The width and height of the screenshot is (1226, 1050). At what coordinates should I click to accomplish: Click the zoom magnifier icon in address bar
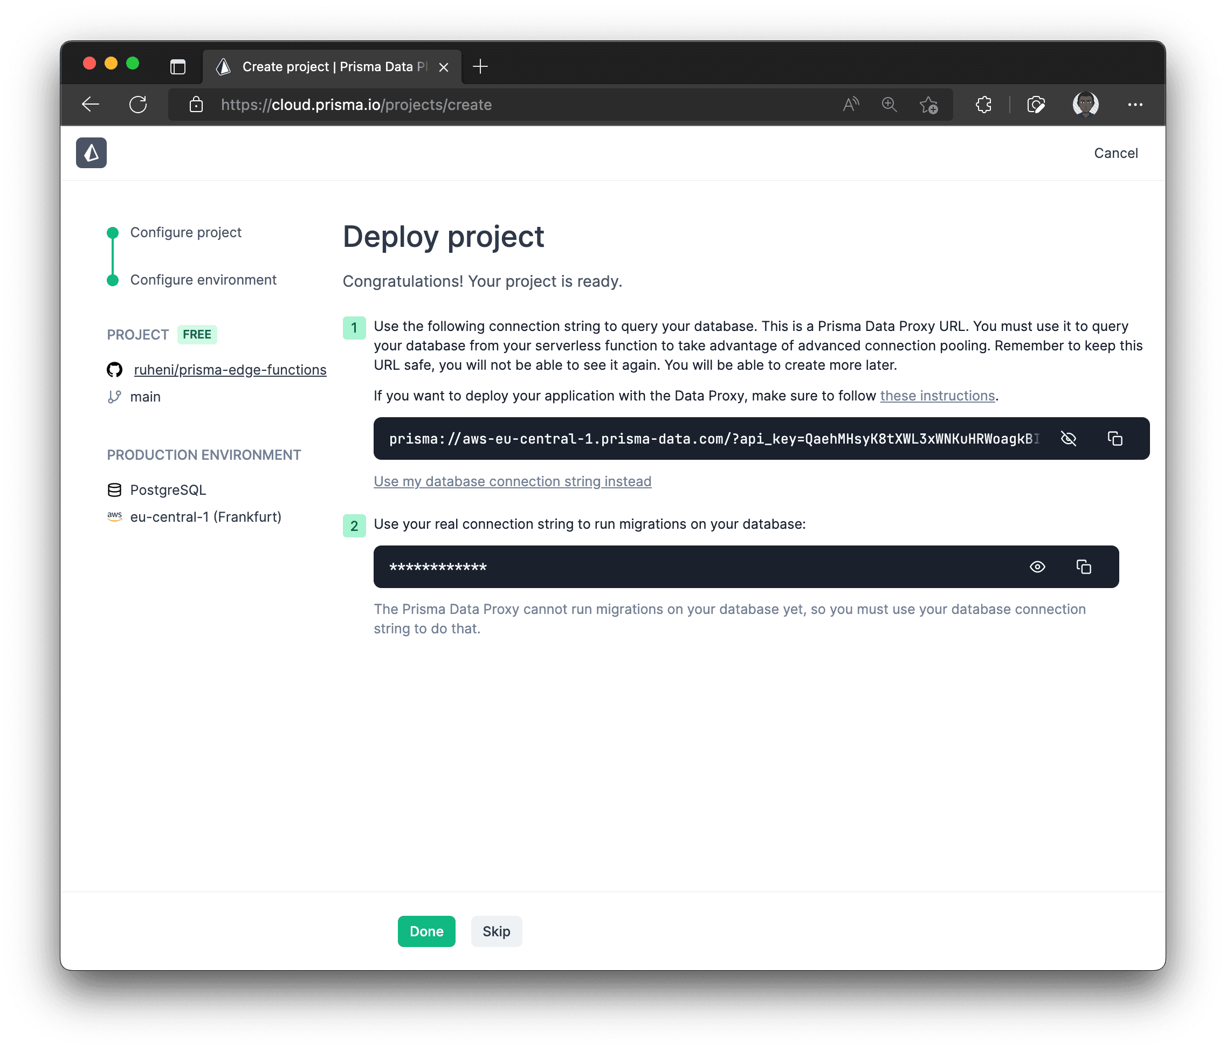[890, 105]
